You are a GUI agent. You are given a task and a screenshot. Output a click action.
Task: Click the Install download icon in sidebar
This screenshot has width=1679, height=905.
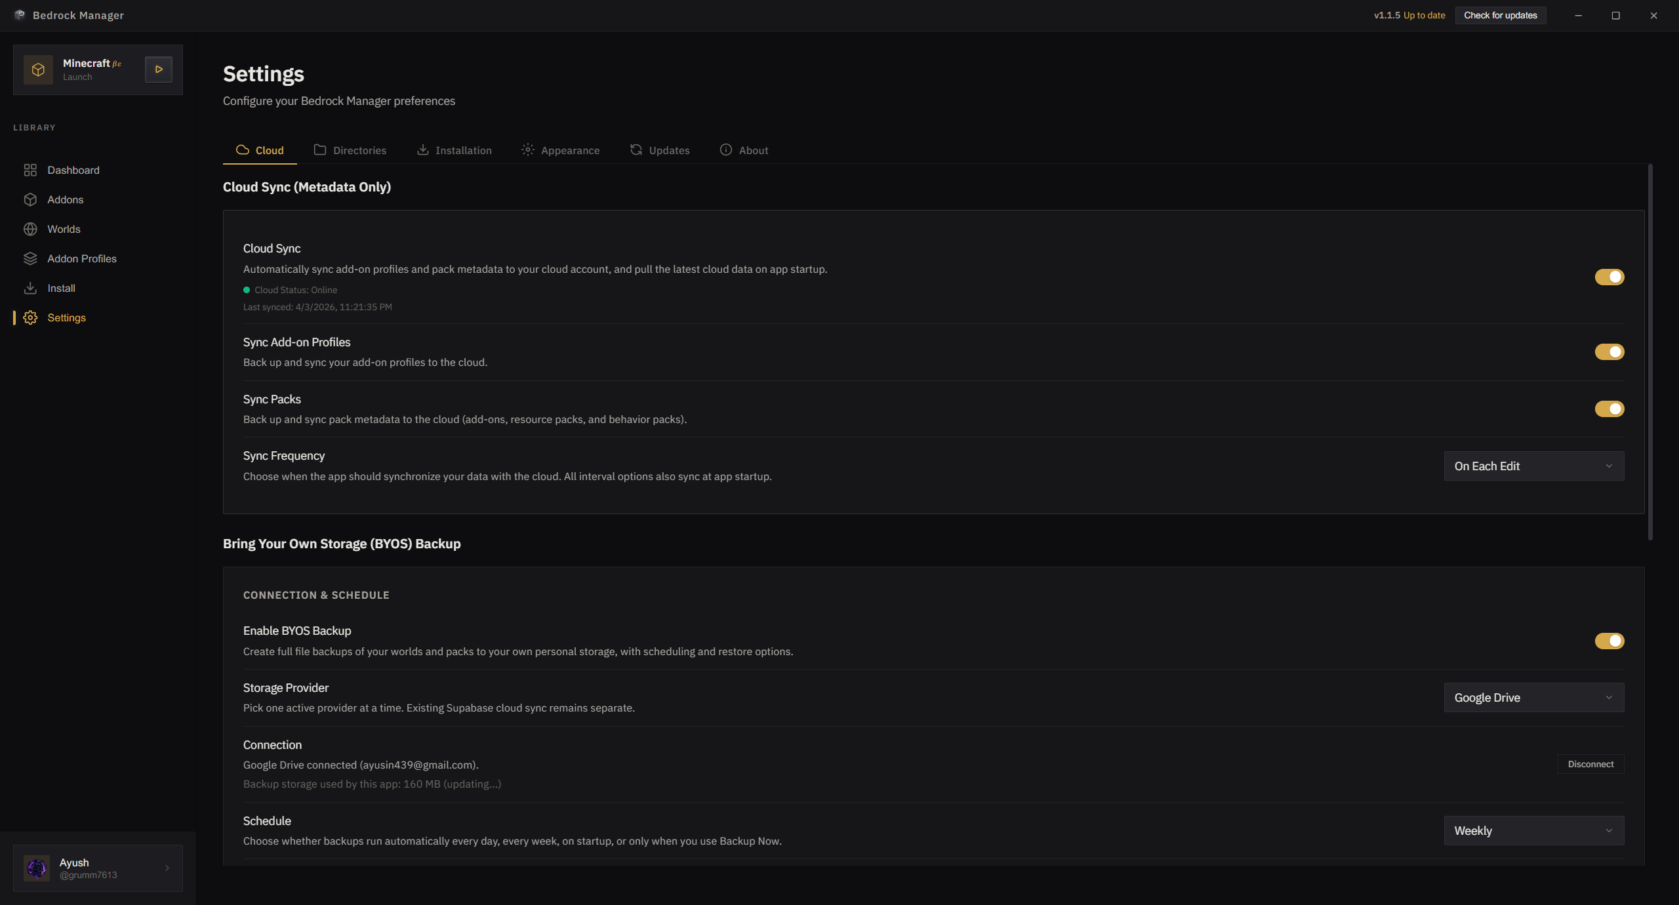point(30,289)
